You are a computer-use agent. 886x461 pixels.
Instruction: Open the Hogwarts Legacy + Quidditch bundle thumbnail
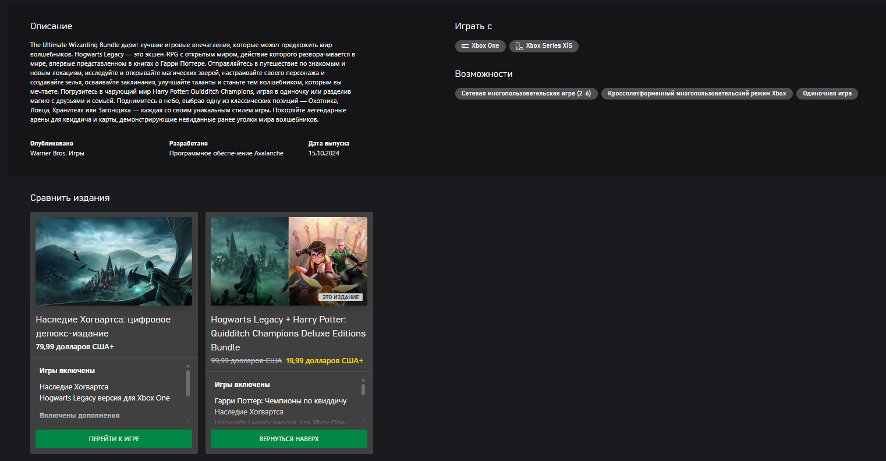289,261
